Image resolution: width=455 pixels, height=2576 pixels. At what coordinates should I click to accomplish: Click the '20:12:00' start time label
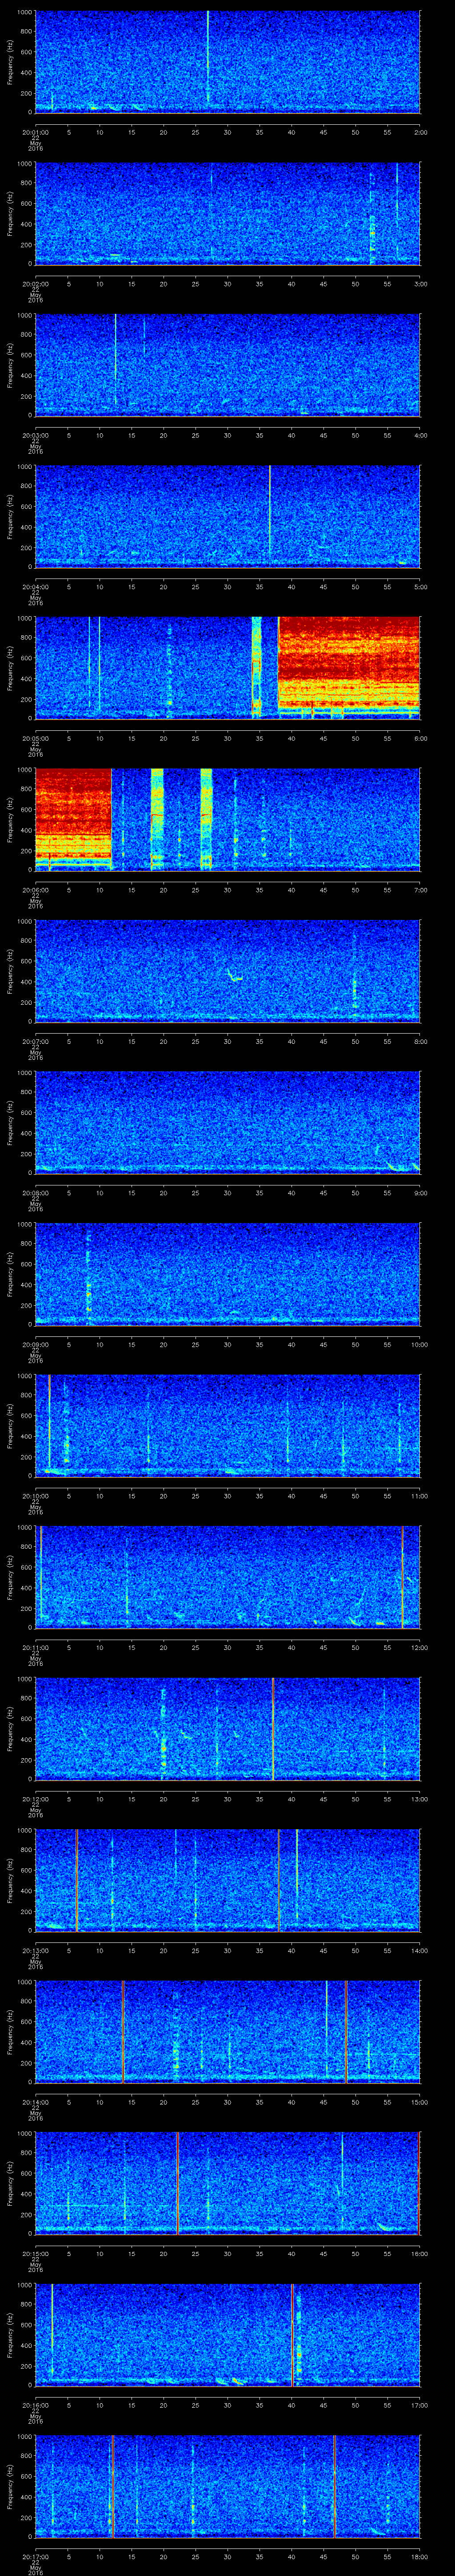(x=35, y=1798)
